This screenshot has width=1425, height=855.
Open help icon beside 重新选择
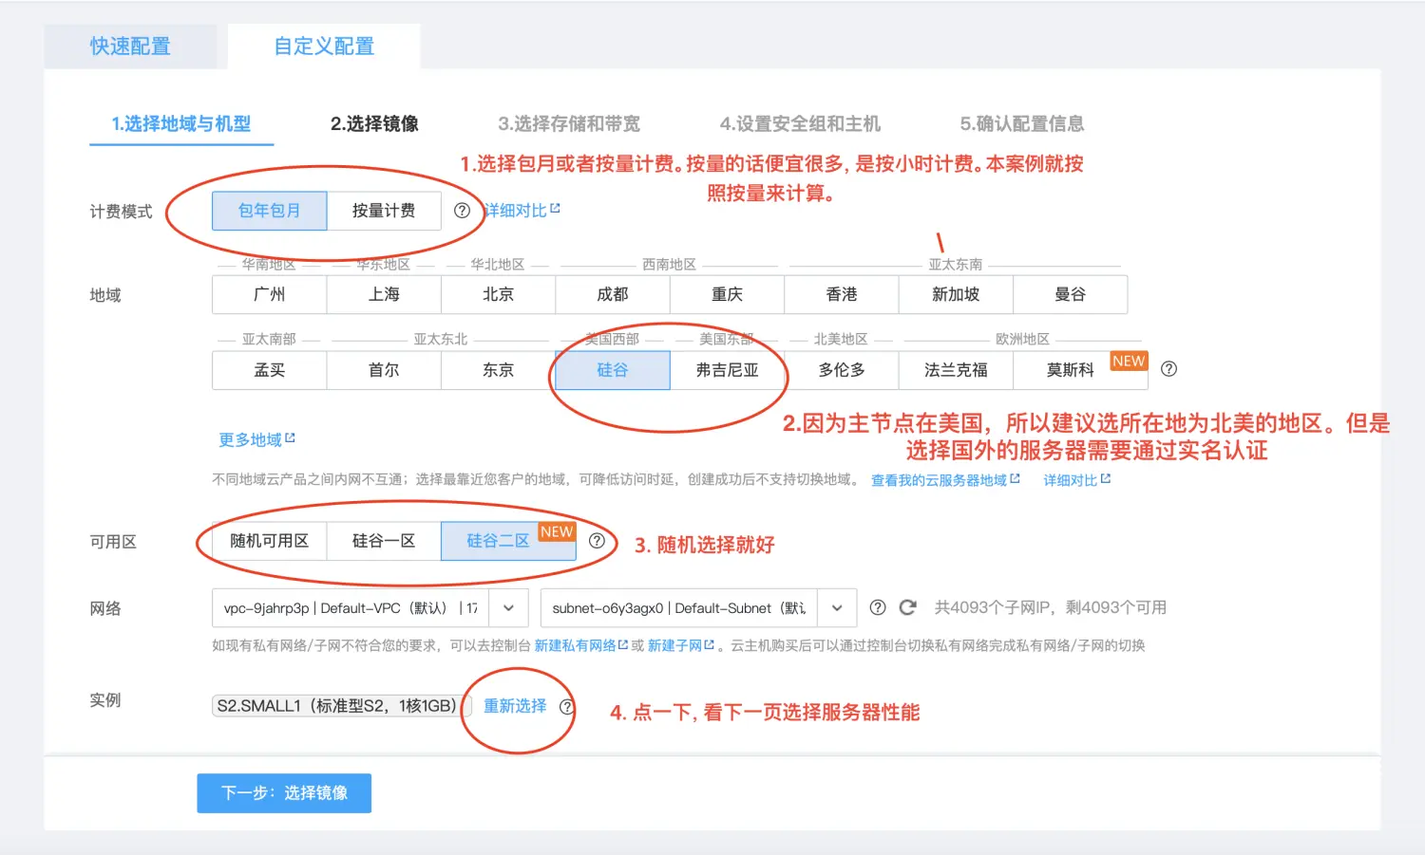pyautogui.click(x=567, y=706)
